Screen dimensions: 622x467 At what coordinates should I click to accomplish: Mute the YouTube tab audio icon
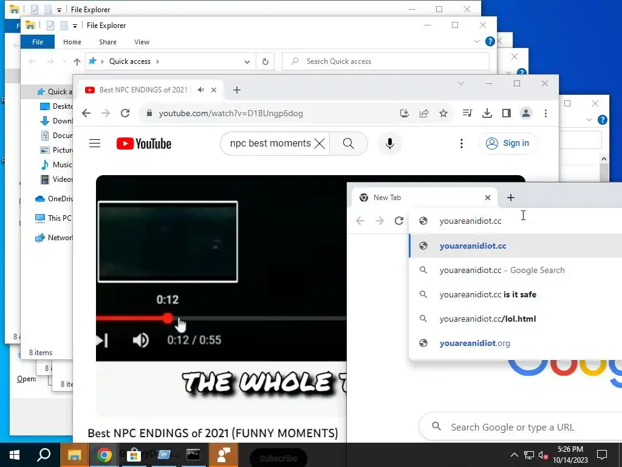(200, 90)
